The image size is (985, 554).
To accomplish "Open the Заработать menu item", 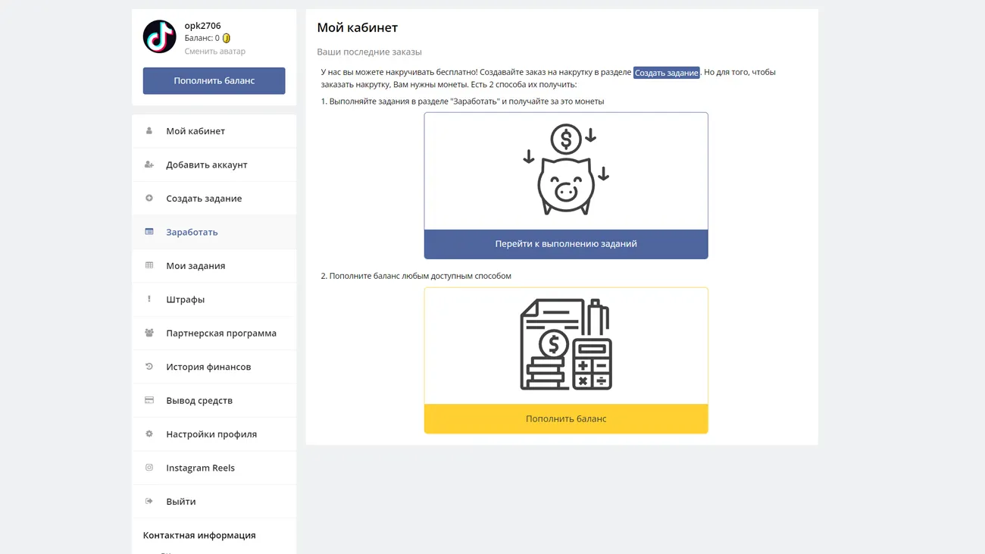I will pos(192,232).
